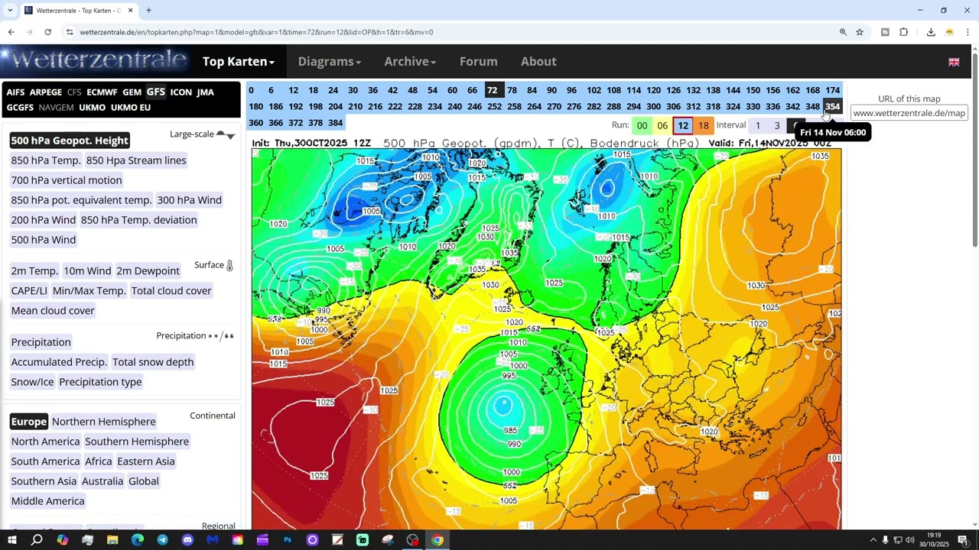Screen dimensions: 979x550
Task: Switch to Chrome in the taskbar
Action: click(437, 540)
